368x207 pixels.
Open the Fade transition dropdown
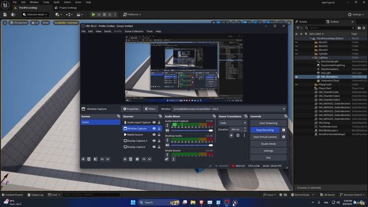232,123
